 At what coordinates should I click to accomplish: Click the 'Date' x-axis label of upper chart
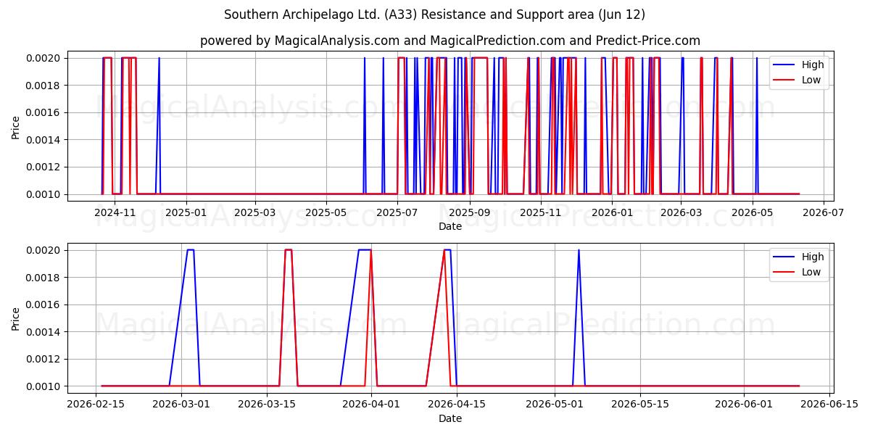[450, 226]
